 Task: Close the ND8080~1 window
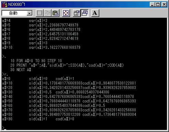coord(164,4)
